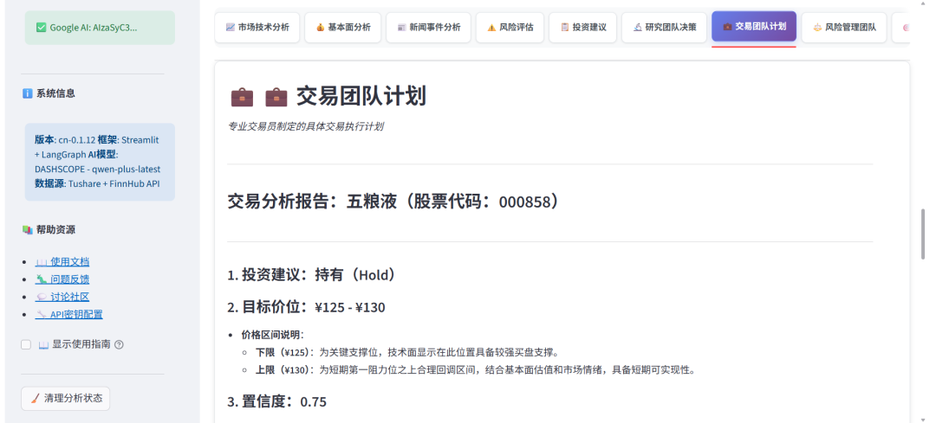The width and height of the screenshot is (936, 423).
Task: Click the money bag icon on 基本面分析
Action: click(x=320, y=28)
